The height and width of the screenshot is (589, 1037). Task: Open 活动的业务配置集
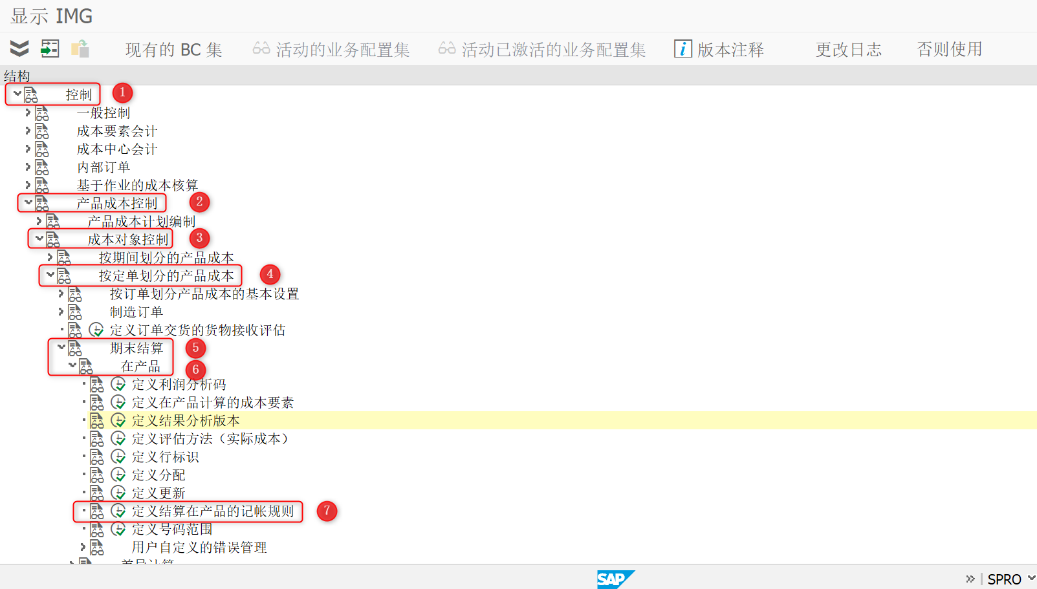[331, 50]
